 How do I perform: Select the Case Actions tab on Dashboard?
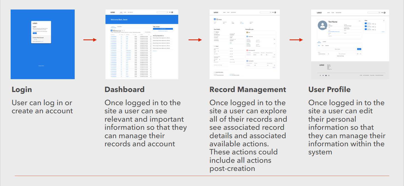[119, 27]
